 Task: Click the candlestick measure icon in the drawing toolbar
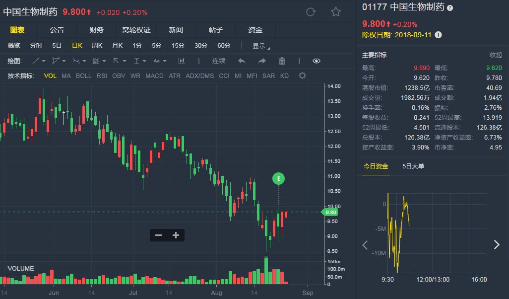click(x=182, y=61)
